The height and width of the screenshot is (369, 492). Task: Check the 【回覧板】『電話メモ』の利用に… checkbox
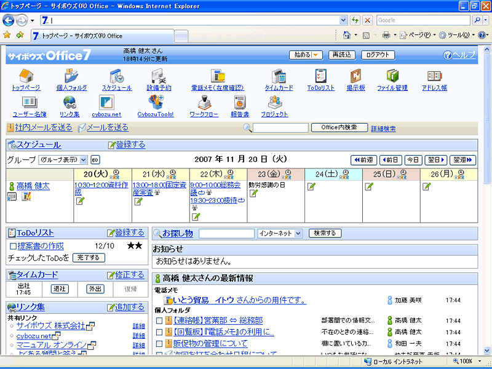(159, 332)
